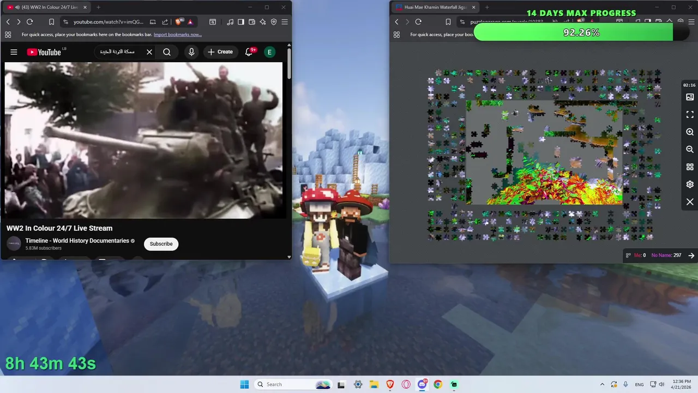Image resolution: width=698 pixels, height=393 pixels.
Task: Click Import bookmarks now link
Action: (178, 34)
